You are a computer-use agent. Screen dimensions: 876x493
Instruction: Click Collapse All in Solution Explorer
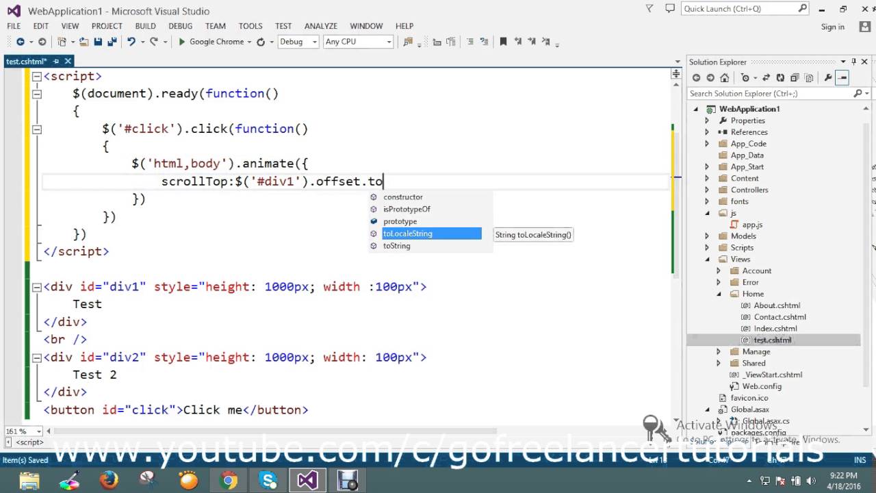(794, 77)
